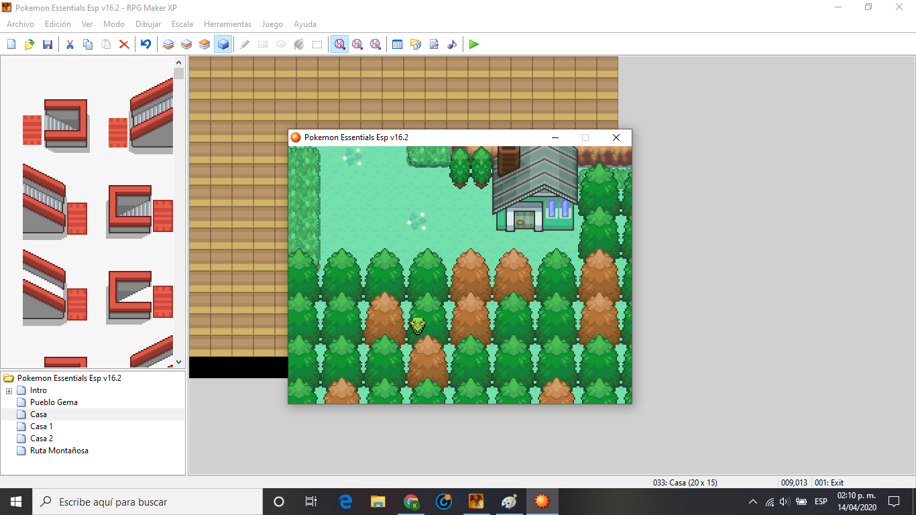Image resolution: width=916 pixels, height=515 pixels.
Task: Open the Database tool icon
Action: [397, 44]
